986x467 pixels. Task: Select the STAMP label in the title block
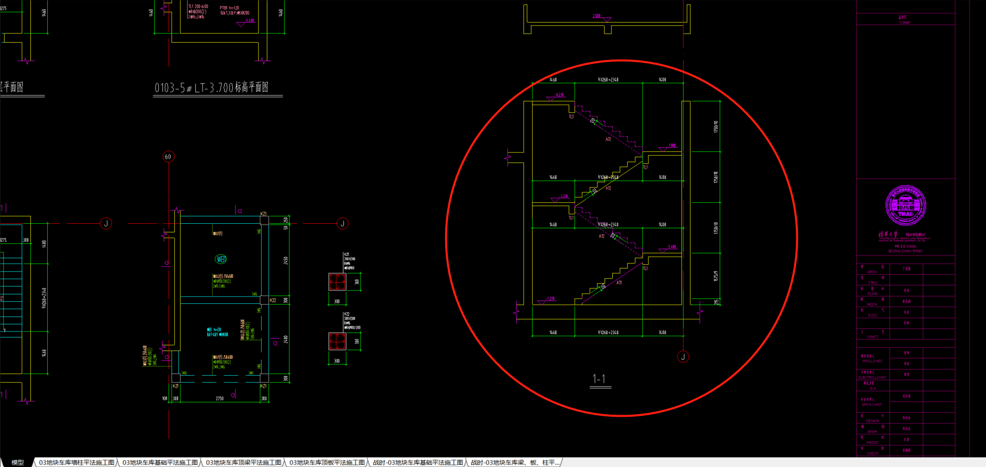(x=905, y=23)
